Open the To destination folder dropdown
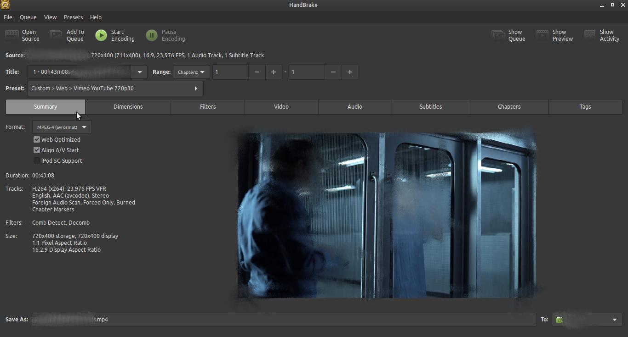Image resolution: width=628 pixels, height=337 pixels. (x=587, y=320)
